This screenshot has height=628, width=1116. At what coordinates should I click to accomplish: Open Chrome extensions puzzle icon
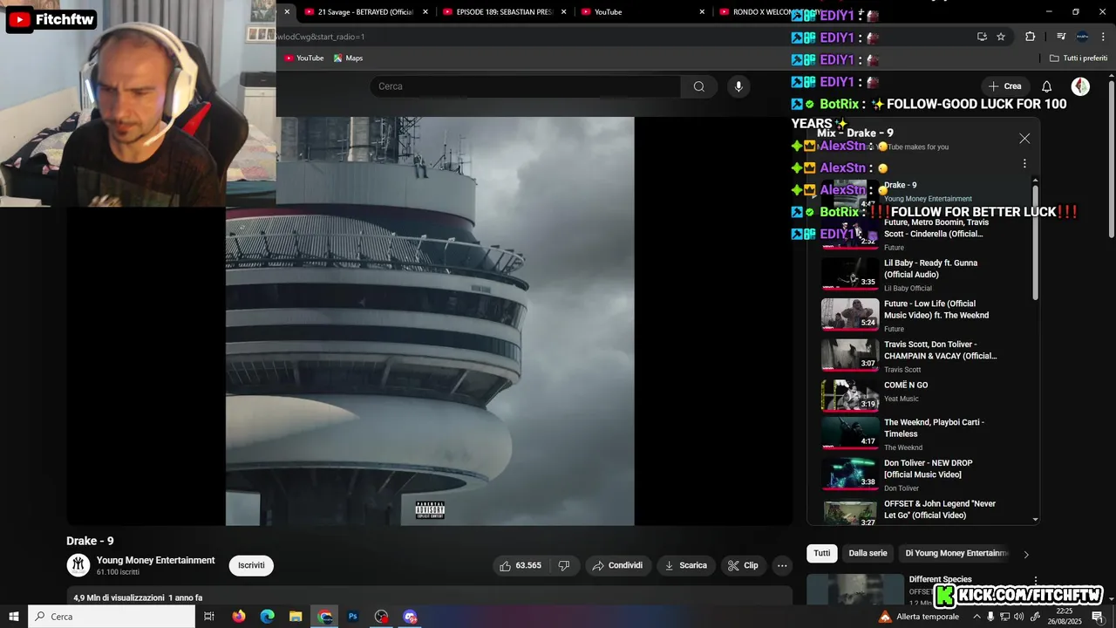pyautogui.click(x=1030, y=37)
